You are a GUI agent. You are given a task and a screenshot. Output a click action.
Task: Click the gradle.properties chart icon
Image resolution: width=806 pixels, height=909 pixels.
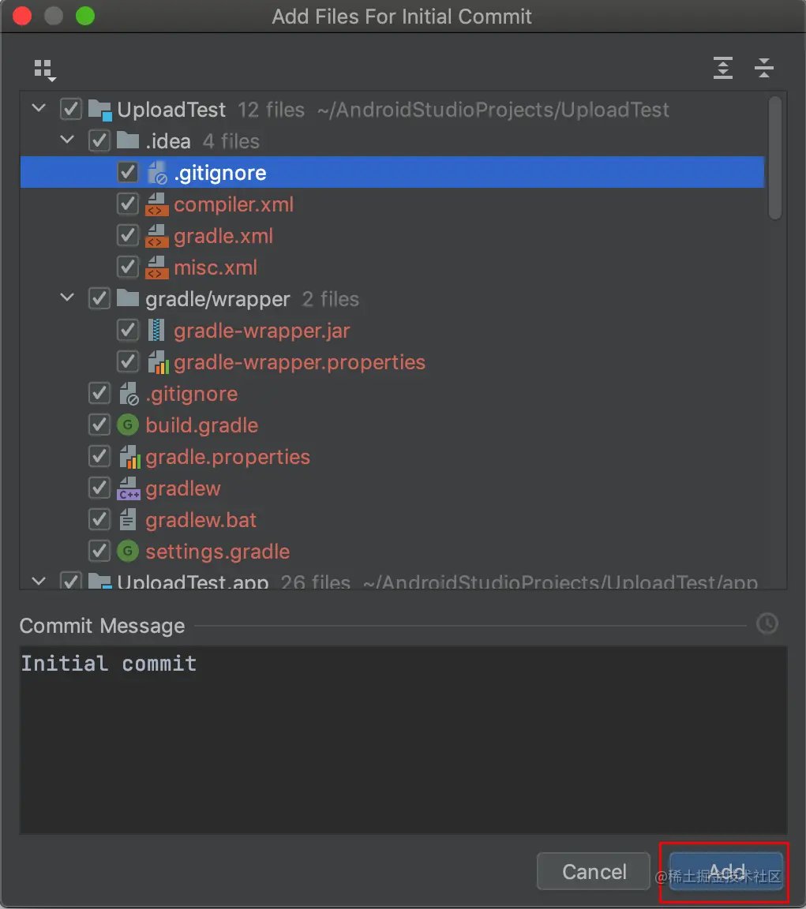point(128,457)
